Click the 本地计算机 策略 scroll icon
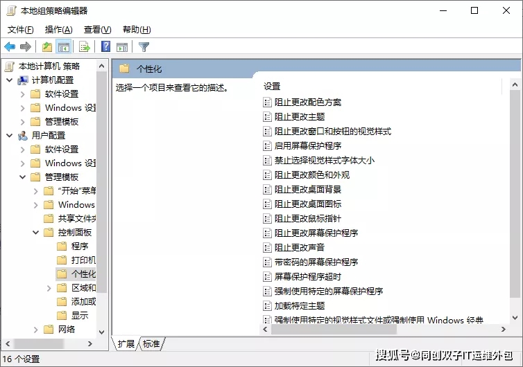The width and height of the screenshot is (523, 367). coord(9,66)
